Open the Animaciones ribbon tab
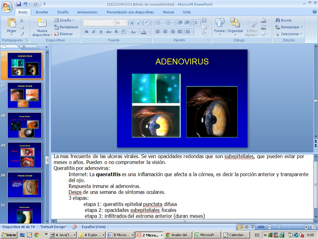The width and height of the screenshot is (318, 239). tap(87, 12)
